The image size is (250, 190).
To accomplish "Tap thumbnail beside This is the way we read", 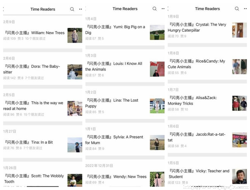I will pyautogui.click(x=75, y=108).
